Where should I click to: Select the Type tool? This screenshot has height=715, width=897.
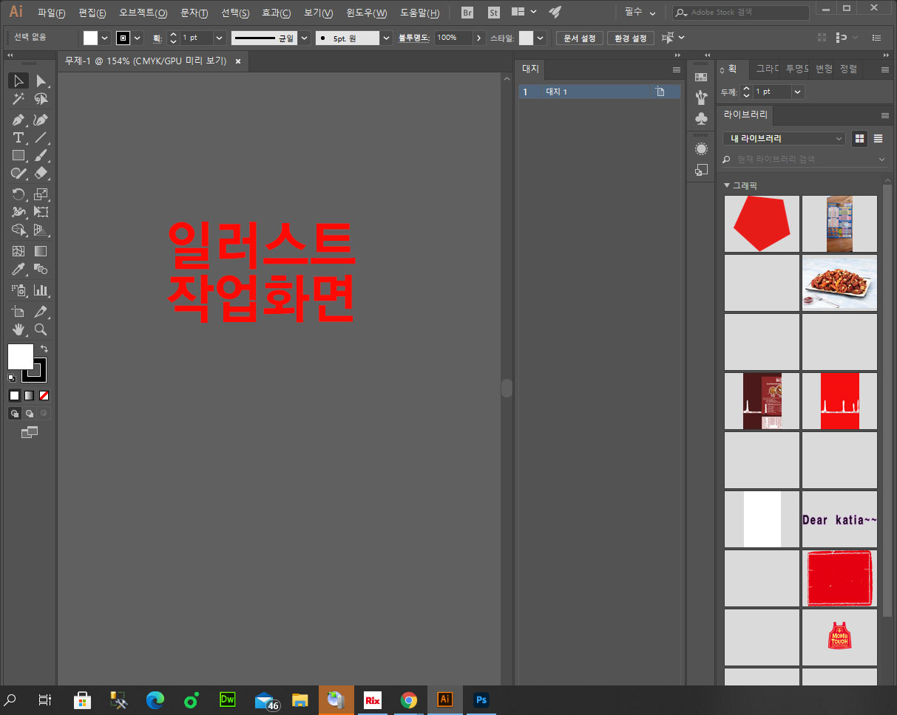18,137
